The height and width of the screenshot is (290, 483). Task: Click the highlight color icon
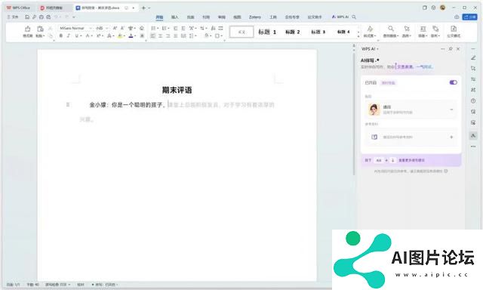120,36
